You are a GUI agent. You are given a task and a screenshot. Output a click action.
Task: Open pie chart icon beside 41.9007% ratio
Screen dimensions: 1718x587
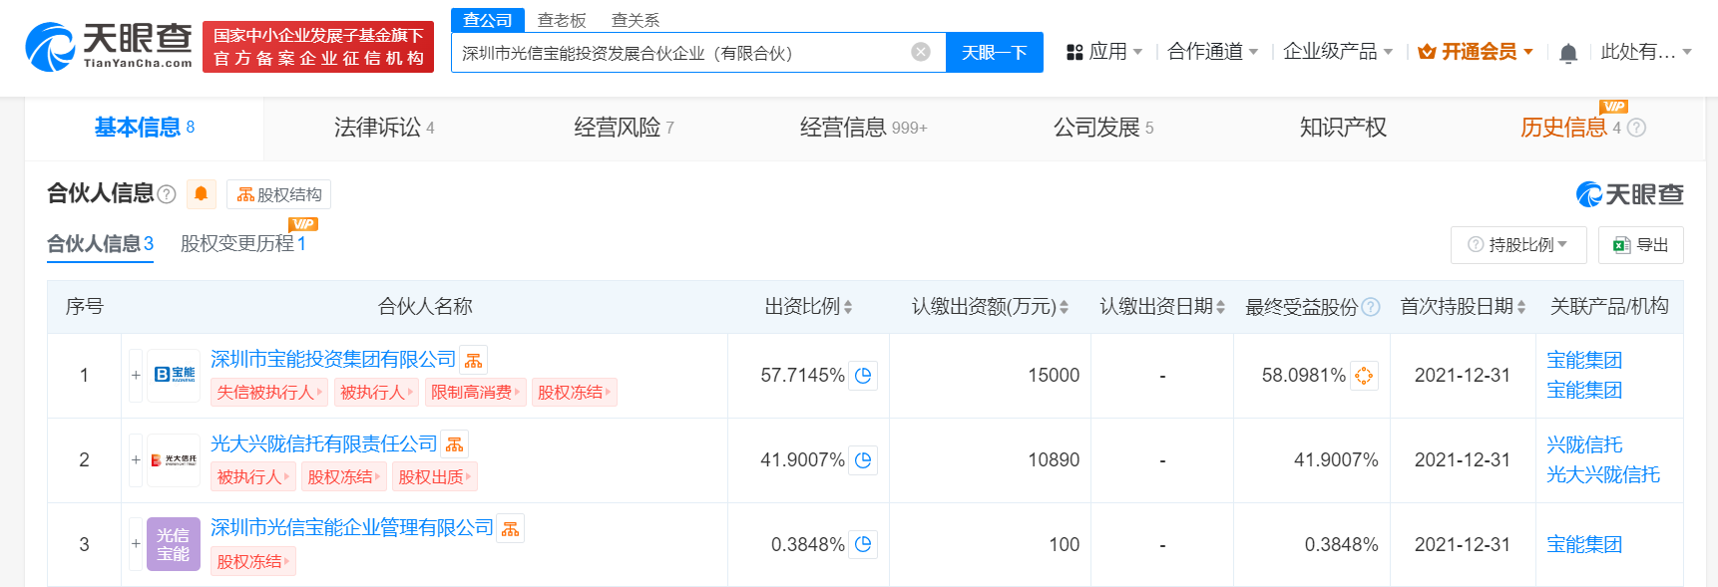click(863, 460)
